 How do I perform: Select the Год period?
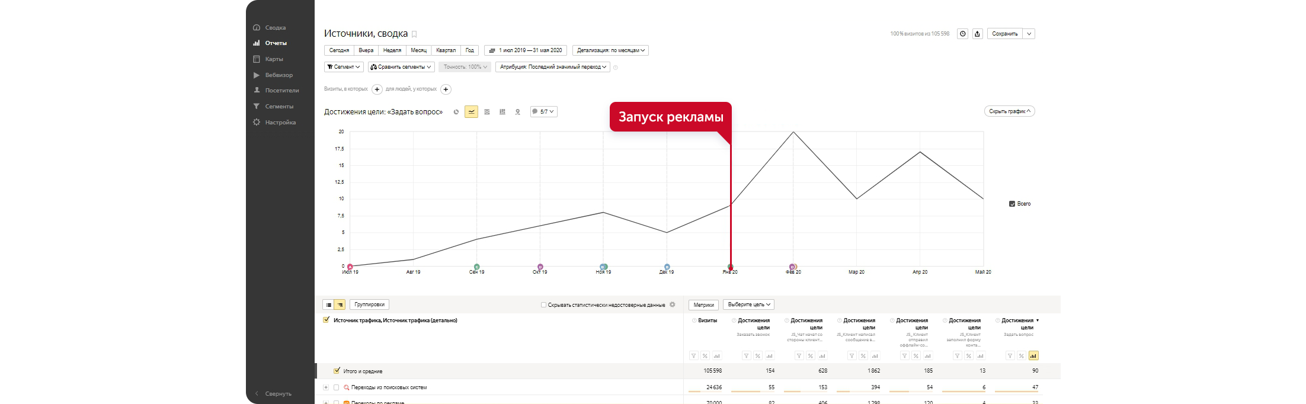470,50
